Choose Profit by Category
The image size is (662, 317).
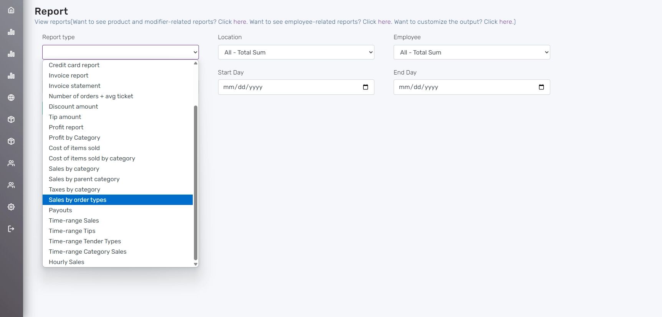(118, 138)
